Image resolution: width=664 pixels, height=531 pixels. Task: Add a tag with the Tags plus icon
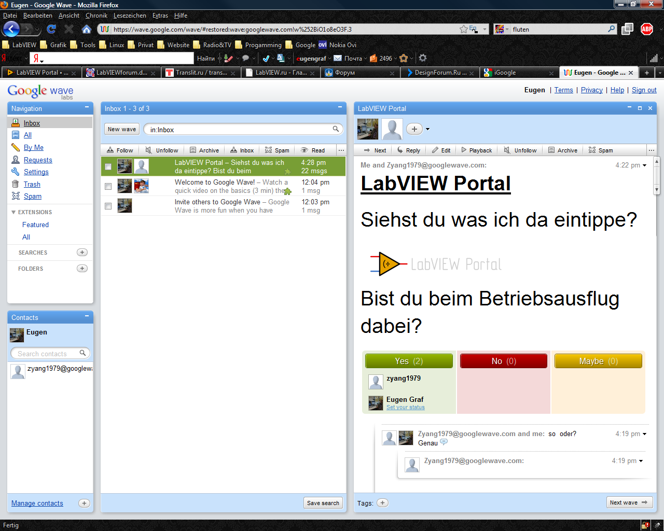pyautogui.click(x=382, y=502)
